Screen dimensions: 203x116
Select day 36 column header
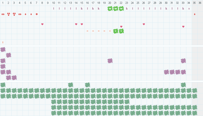coord(200,3)
